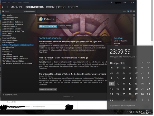154x116 pixels.
Task: Open action center notification icon
Action: click(137, 112)
